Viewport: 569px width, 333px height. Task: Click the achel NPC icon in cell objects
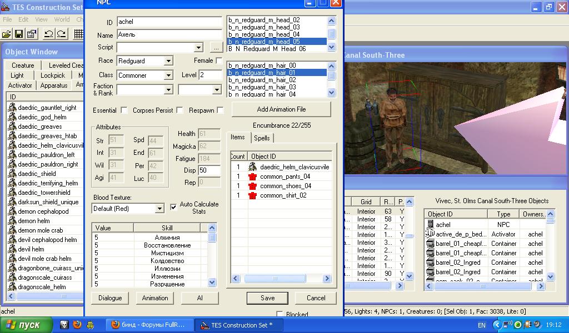(x=430, y=225)
